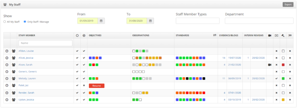
Task: Click first empty observation box for Generic, Generic
Action: point(134,72)
